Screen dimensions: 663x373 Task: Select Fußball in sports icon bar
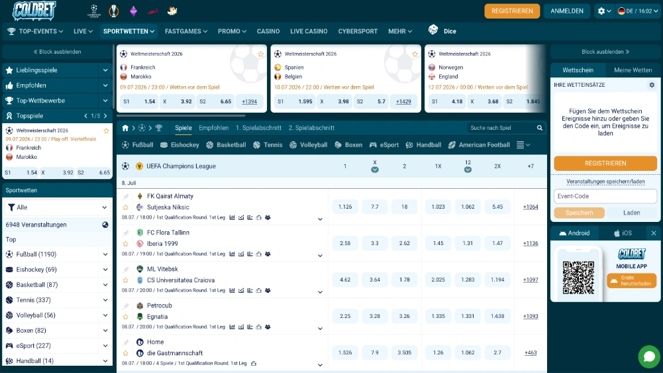click(137, 144)
